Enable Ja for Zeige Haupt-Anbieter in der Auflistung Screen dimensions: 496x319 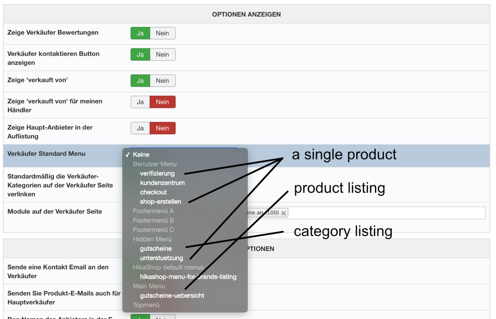click(140, 128)
